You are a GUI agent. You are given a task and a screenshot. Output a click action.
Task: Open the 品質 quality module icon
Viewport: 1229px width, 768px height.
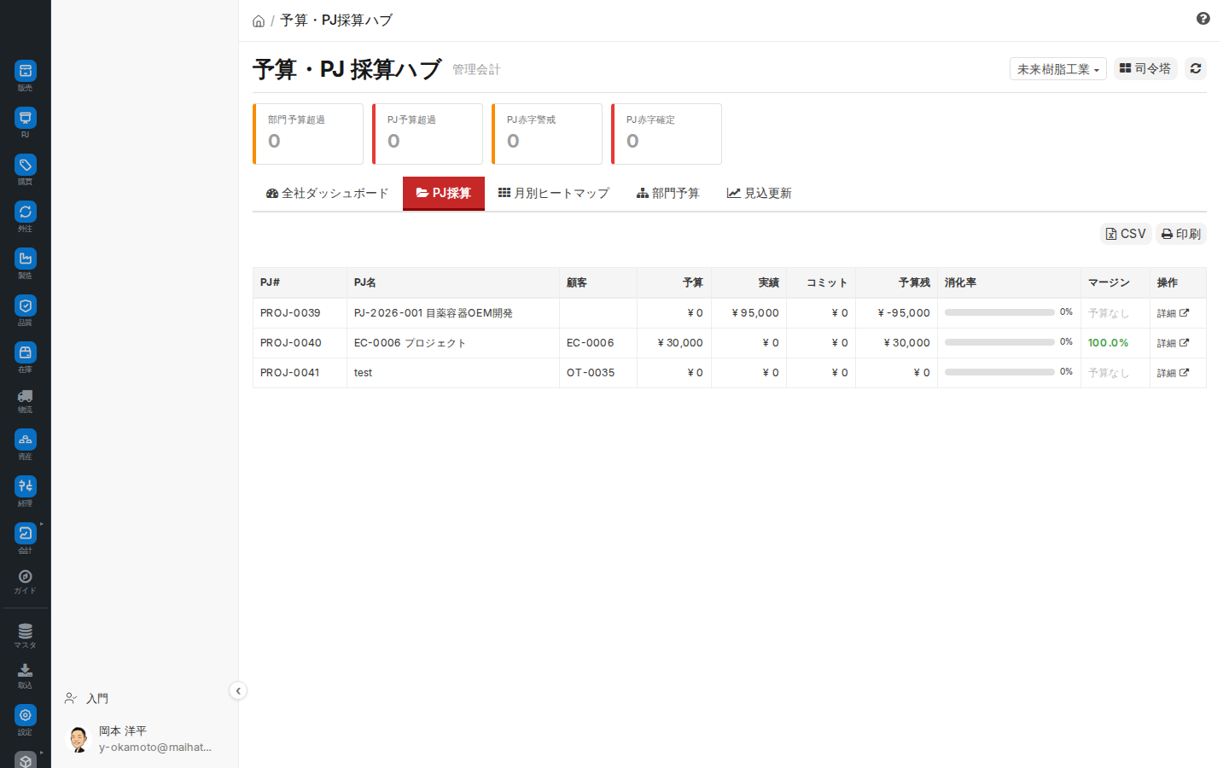click(x=26, y=305)
